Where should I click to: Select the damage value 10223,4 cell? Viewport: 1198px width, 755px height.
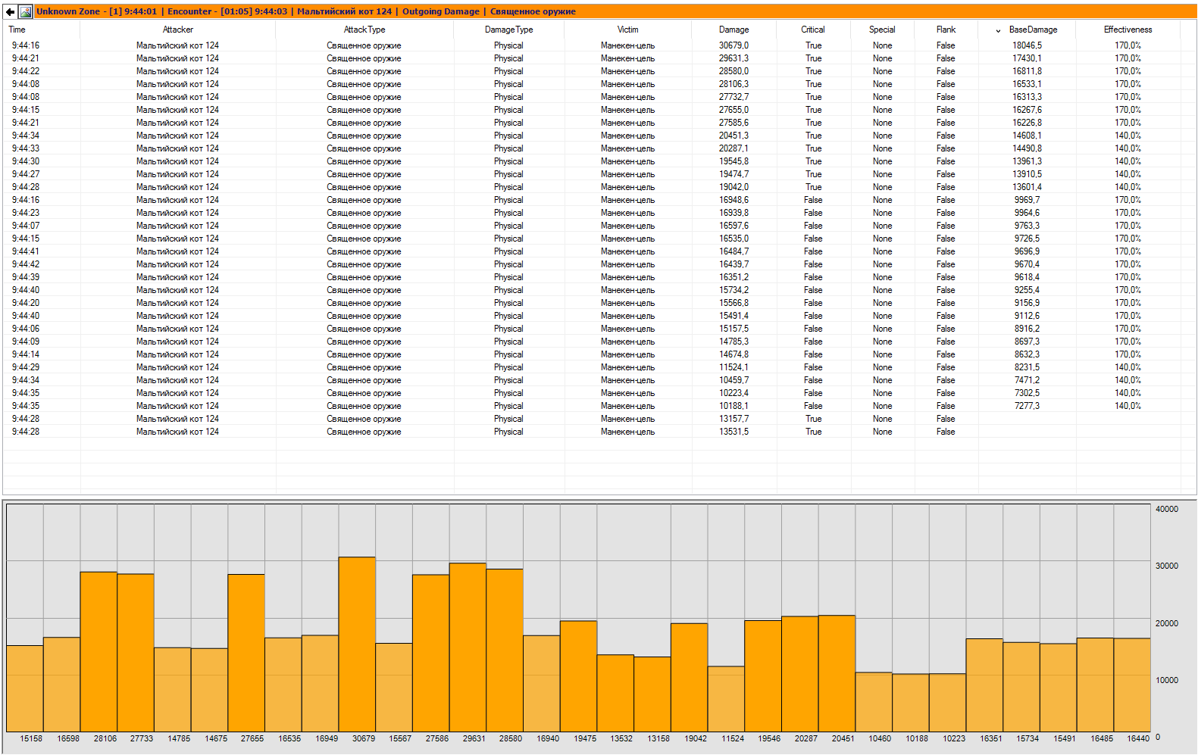click(x=734, y=393)
